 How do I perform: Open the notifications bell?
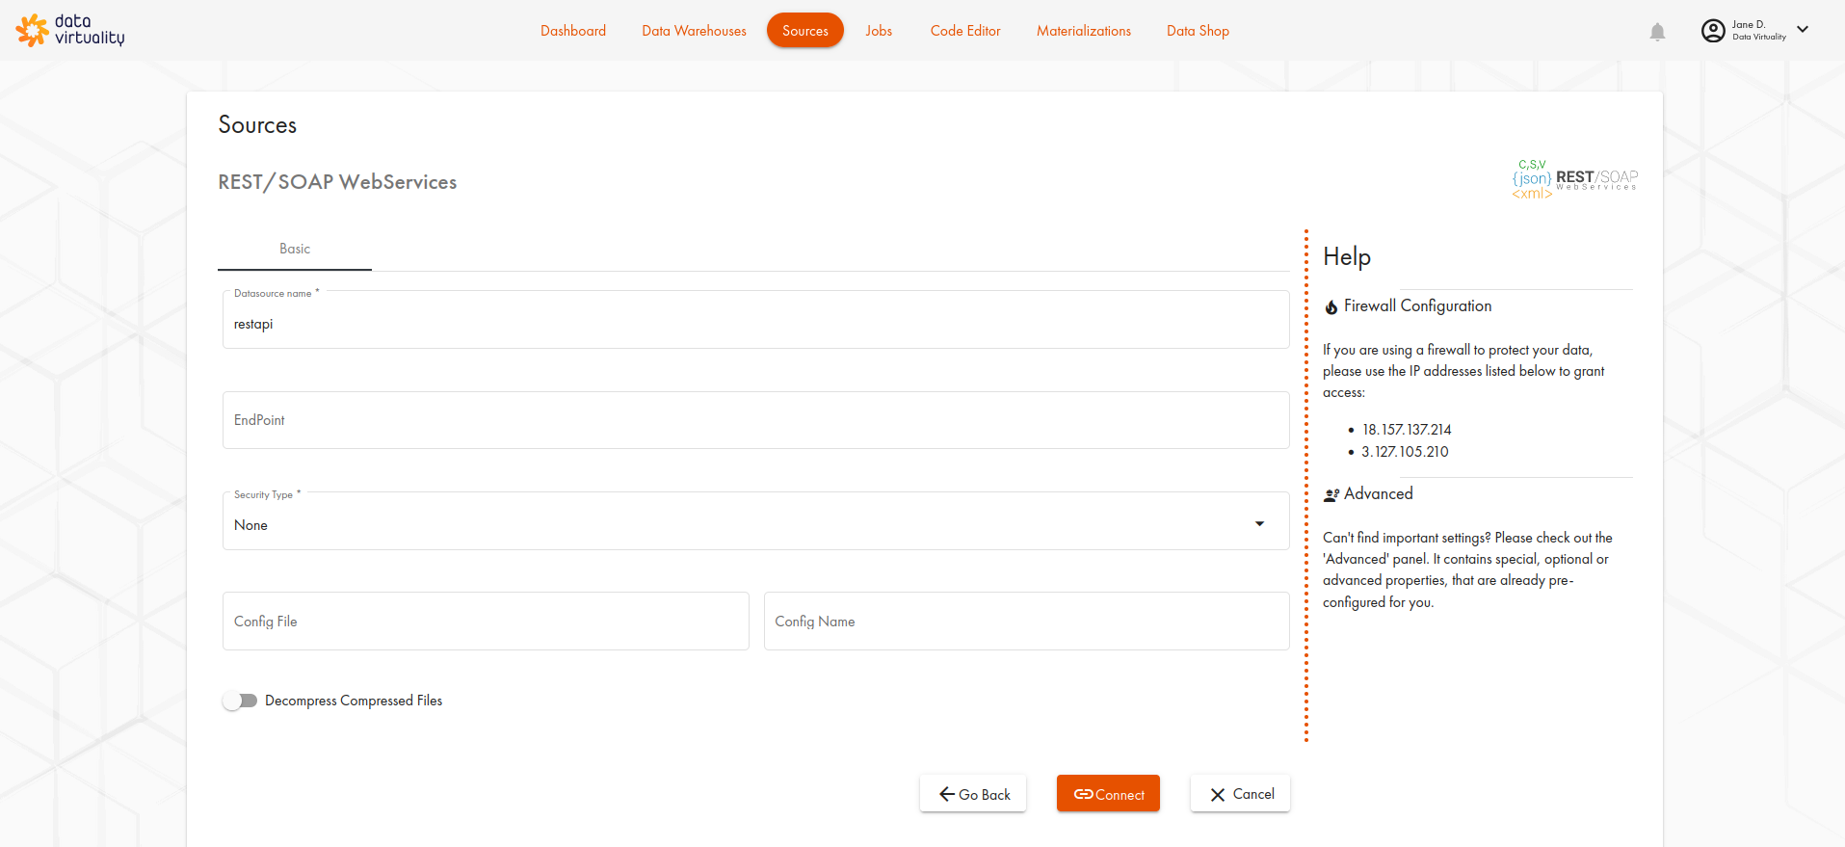pos(1657,32)
